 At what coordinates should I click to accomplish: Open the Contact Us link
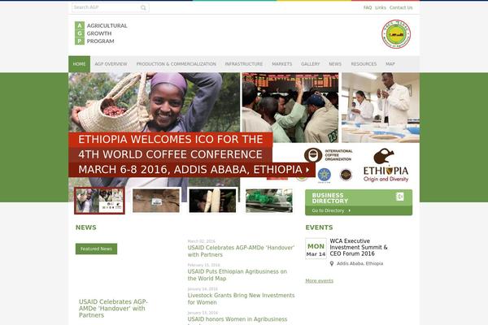coord(401,7)
